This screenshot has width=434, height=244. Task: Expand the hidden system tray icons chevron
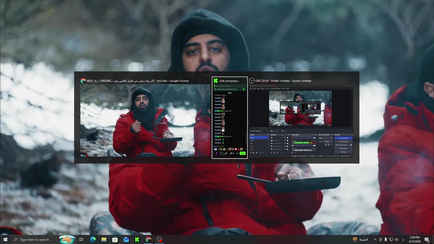coord(375,240)
